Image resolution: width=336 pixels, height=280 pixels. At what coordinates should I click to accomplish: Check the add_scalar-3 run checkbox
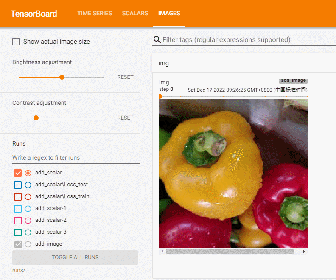[x=18, y=232]
